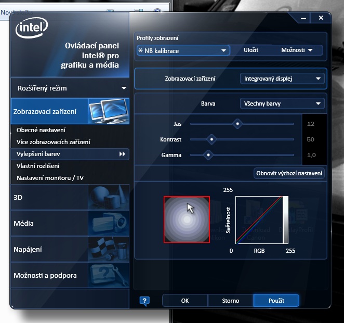Open the blue help question mark icon
This screenshot has width=344, height=323.
click(x=144, y=301)
